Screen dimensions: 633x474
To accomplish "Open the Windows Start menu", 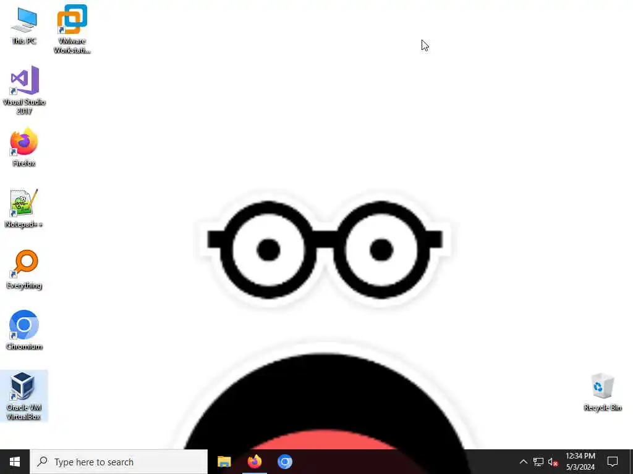I will click(x=15, y=462).
